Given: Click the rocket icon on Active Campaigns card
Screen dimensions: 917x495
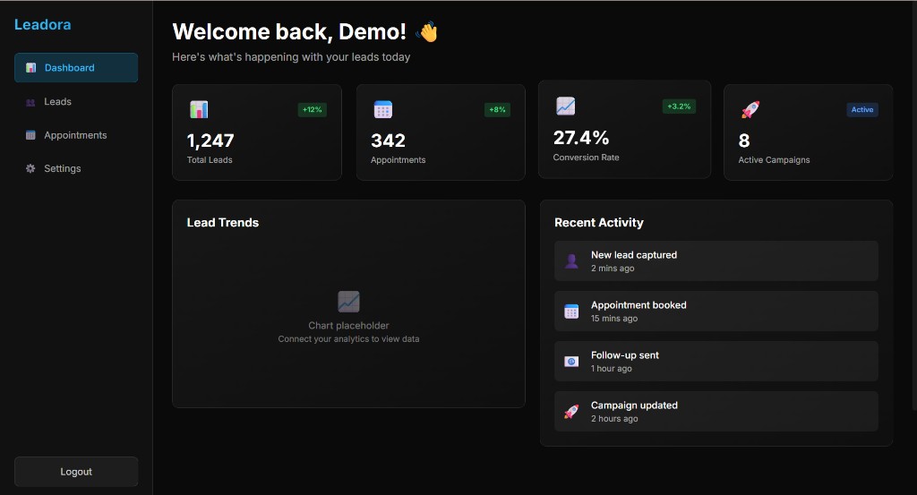Looking at the screenshot, I should tap(750, 109).
